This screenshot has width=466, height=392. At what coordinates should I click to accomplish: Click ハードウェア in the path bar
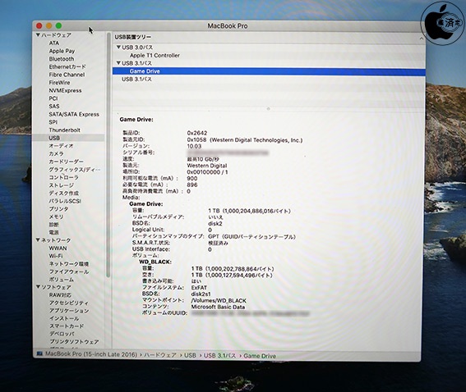point(160,355)
